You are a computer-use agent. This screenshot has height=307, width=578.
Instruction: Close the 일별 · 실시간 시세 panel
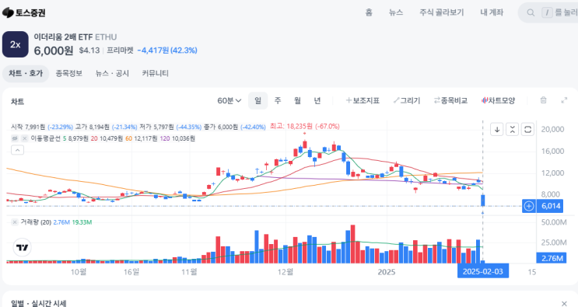tap(564, 304)
